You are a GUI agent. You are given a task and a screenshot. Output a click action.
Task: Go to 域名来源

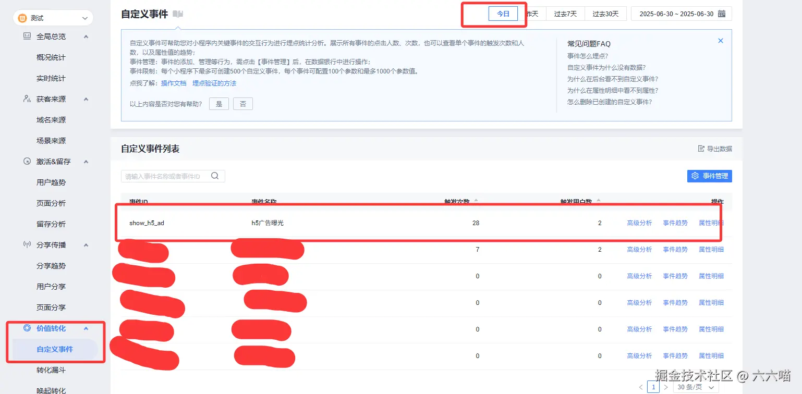click(x=51, y=120)
